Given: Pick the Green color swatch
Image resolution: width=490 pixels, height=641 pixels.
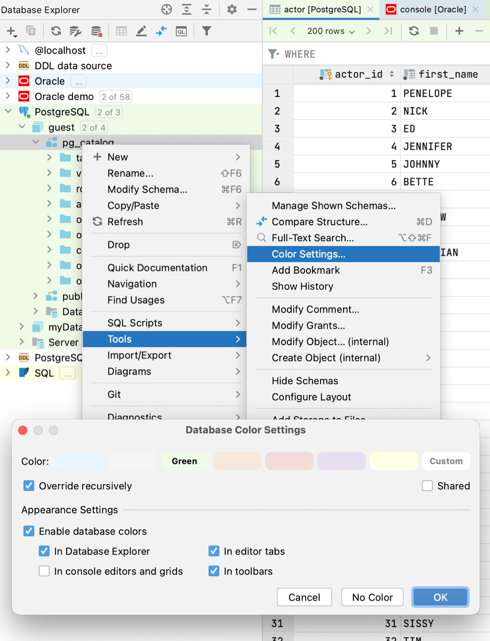Looking at the screenshot, I should (x=184, y=461).
